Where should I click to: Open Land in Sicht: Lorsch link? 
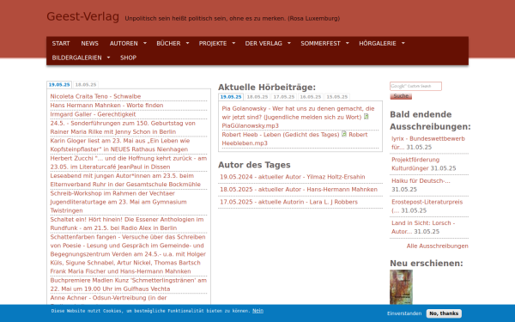point(423,227)
